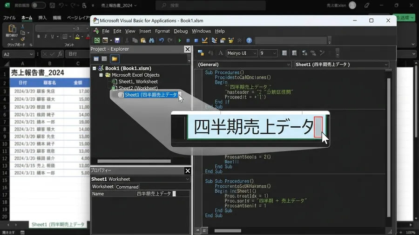This screenshot has height=235, width=419.
Task: Open the Meiryo UI font dropdown
Action: [255, 53]
